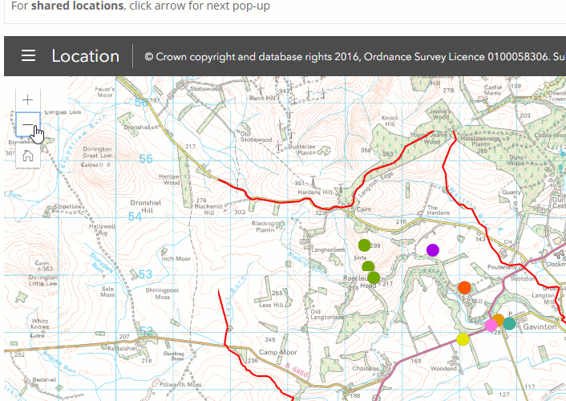Reset map using the home button

[x=28, y=156]
